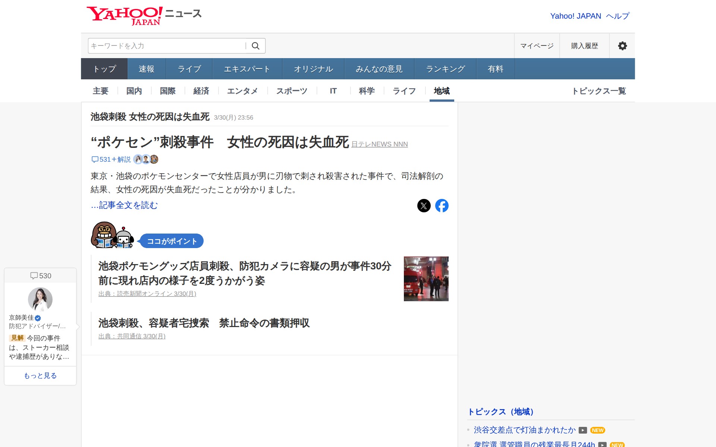The image size is (716, 447).
Task: Share the article via the X icon
Action: (424, 206)
